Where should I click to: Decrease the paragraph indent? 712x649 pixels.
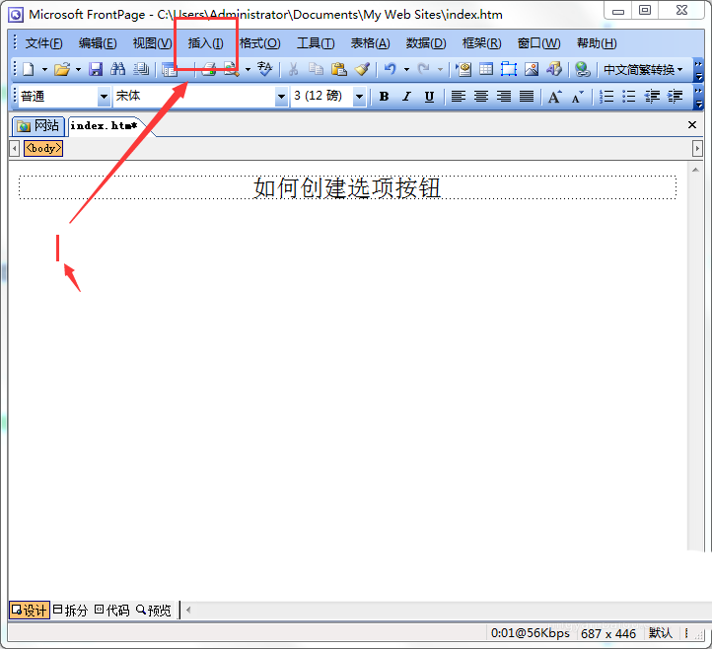(652, 97)
